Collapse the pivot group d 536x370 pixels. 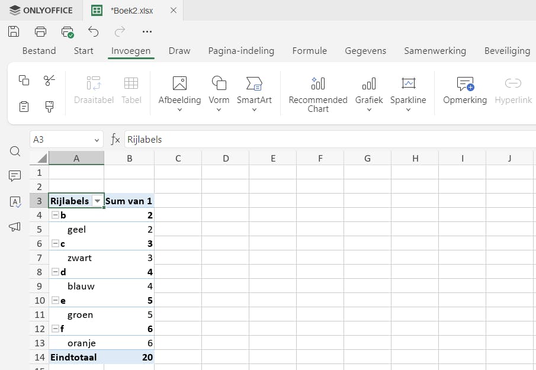(55, 272)
